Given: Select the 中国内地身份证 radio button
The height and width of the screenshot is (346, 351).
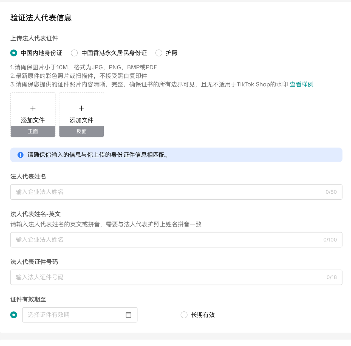Looking at the screenshot, I should [14, 53].
